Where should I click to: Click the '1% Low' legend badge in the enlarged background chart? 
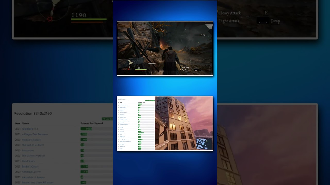click(108, 119)
